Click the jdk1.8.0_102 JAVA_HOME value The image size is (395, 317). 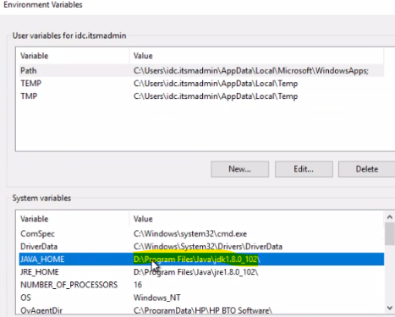[197, 260]
